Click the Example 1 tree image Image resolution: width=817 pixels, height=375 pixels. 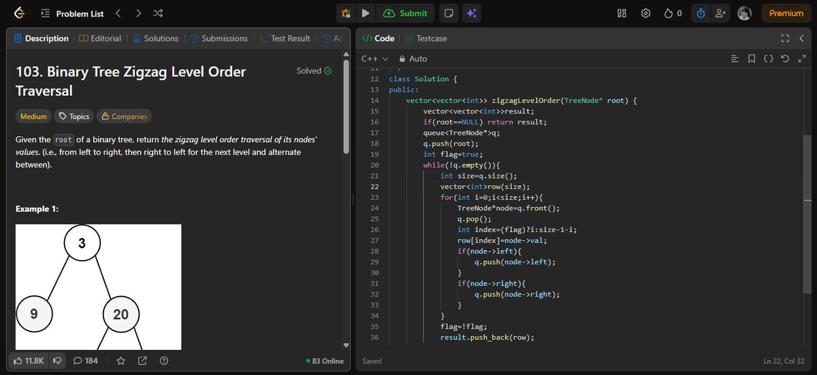coord(98,287)
